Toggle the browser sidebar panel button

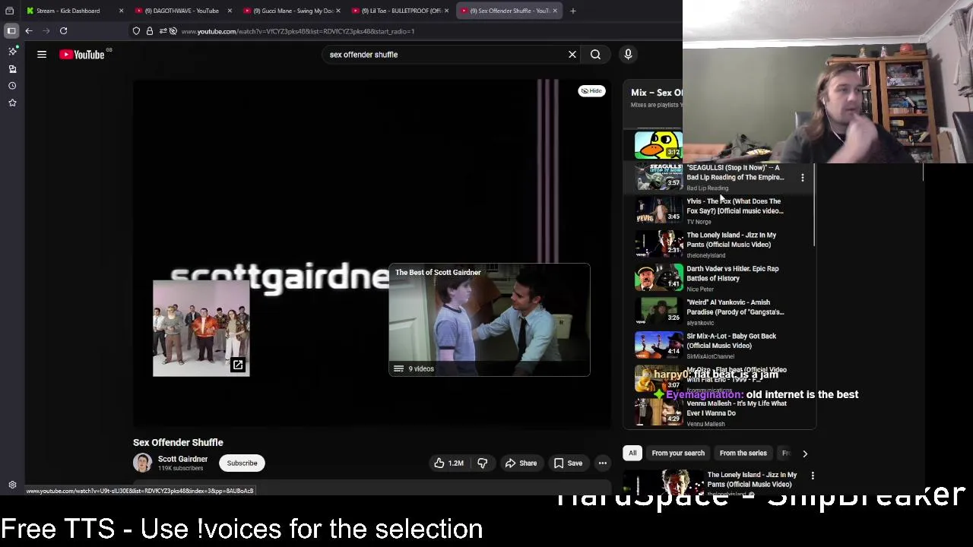pyautogui.click(x=11, y=31)
